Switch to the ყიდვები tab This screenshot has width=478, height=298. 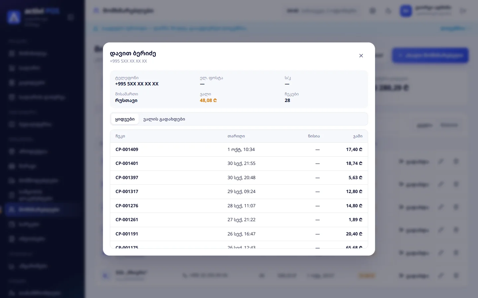125,119
